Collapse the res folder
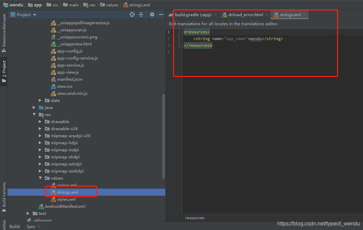This screenshot has width=363, height=230. 34,114
